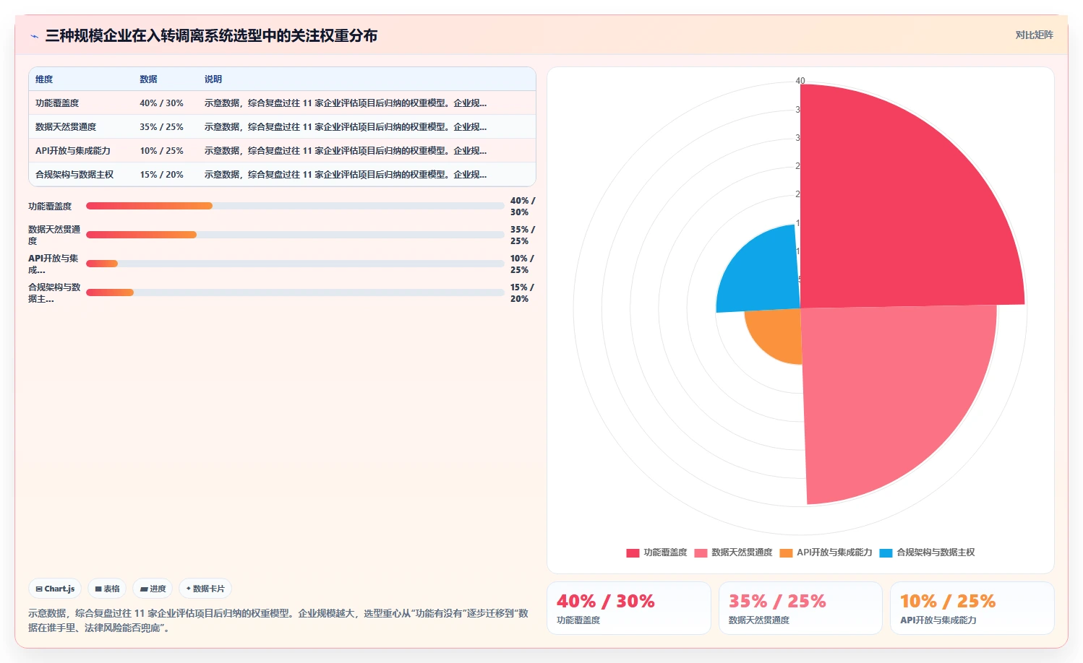Click the Chart.js tag chip
The width and height of the screenshot is (1083, 663).
click(x=55, y=589)
